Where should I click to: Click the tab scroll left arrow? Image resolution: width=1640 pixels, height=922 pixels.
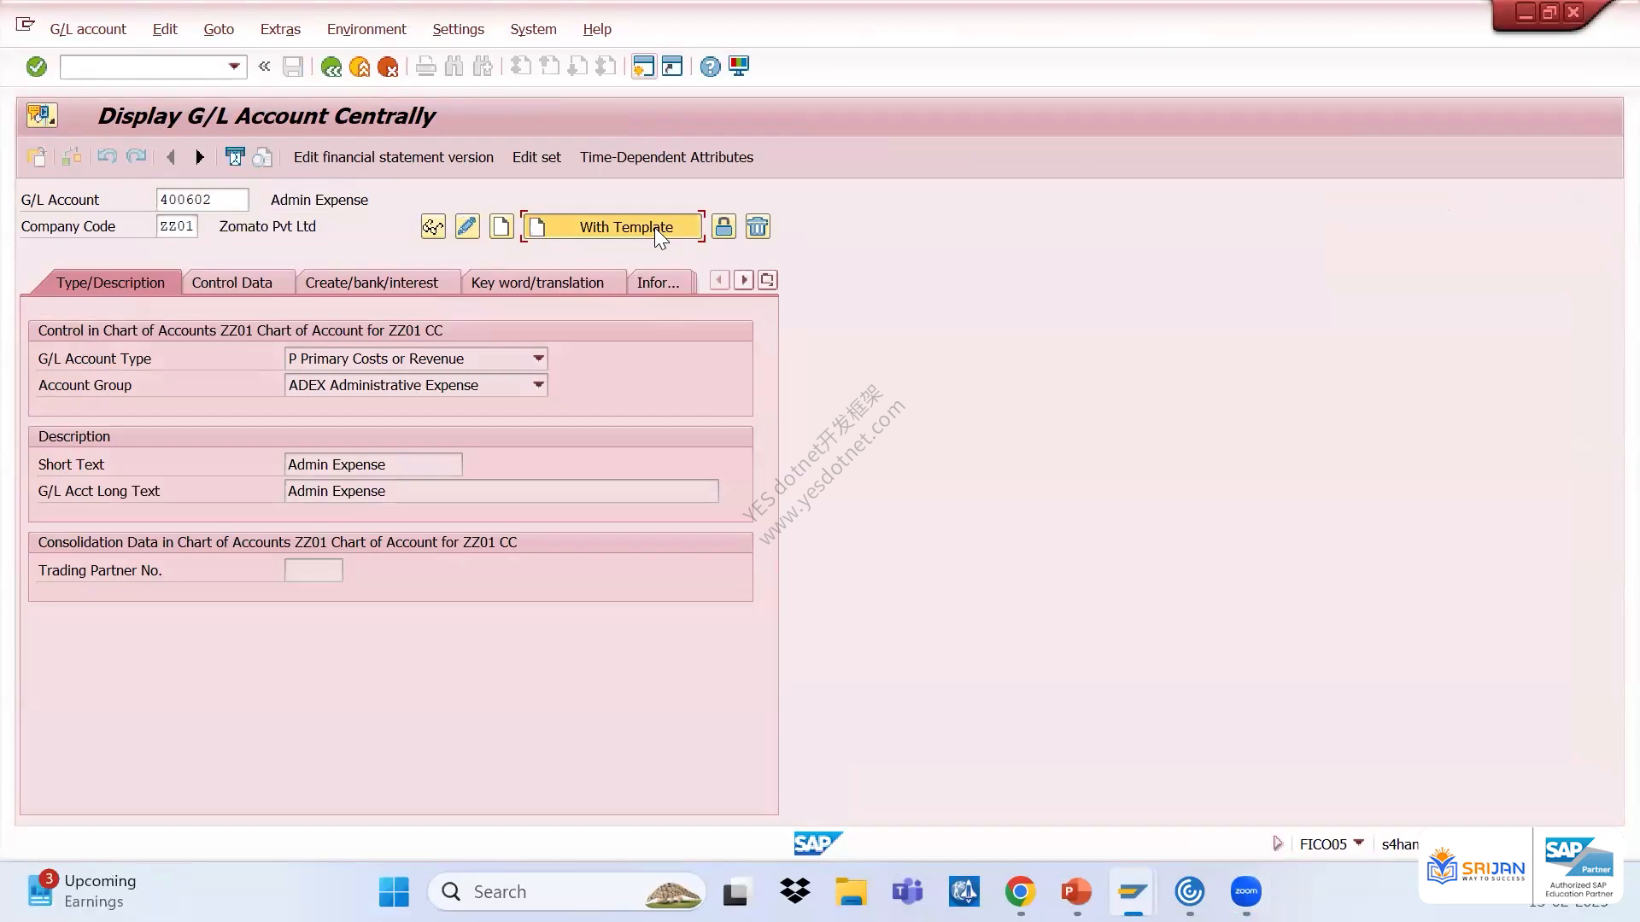(720, 280)
